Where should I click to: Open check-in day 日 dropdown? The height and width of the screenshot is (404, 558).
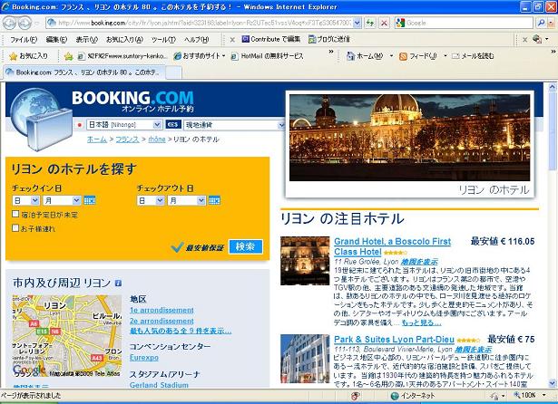[25, 200]
